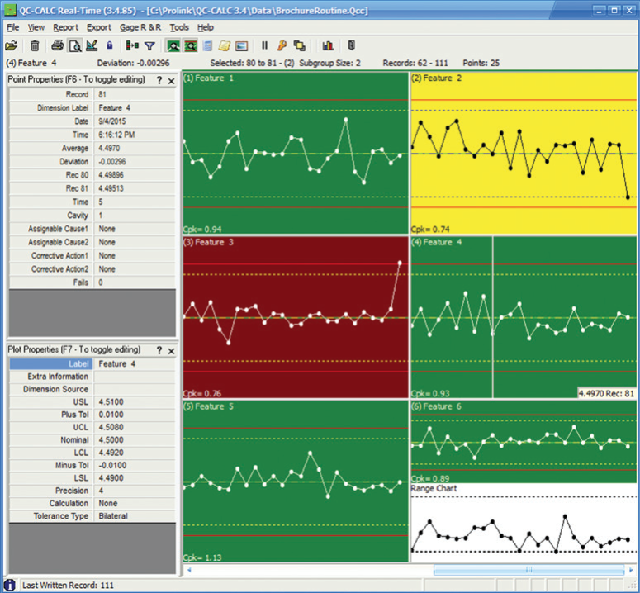The height and width of the screenshot is (593, 640).
Task: Click the left scroll arrow below charts
Action: (189, 570)
